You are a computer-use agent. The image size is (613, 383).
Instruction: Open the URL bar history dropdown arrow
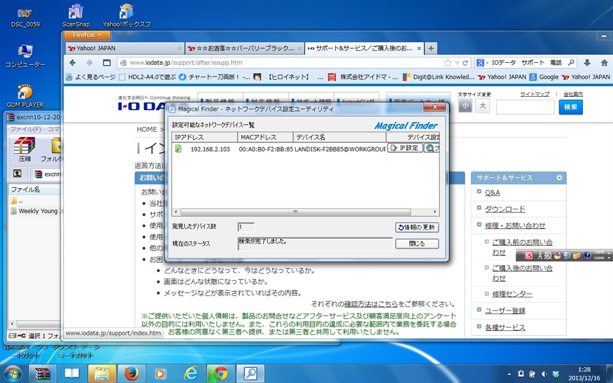coord(457,62)
